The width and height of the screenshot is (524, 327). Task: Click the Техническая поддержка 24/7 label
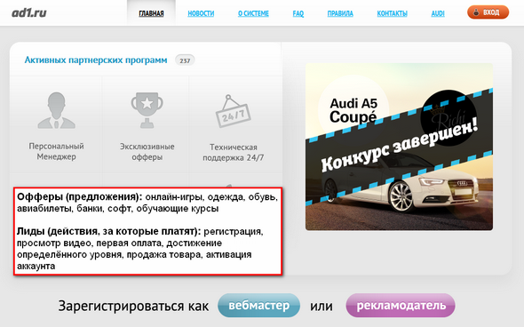pos(234,152)
